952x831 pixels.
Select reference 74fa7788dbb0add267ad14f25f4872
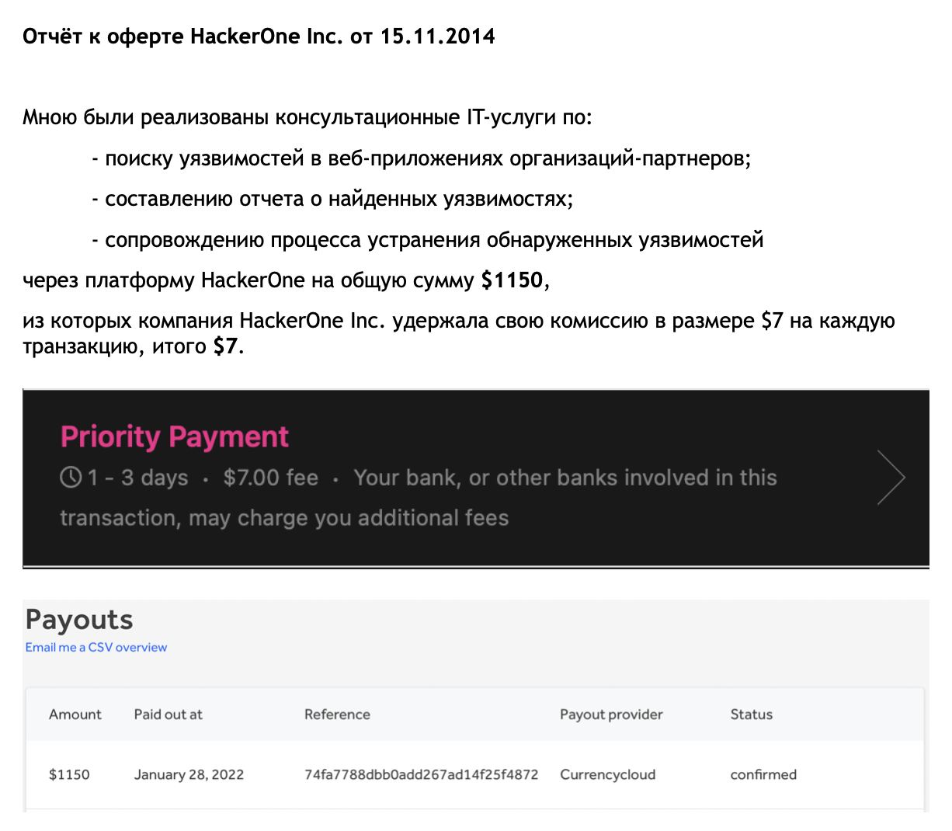click(x=421, y=774)
